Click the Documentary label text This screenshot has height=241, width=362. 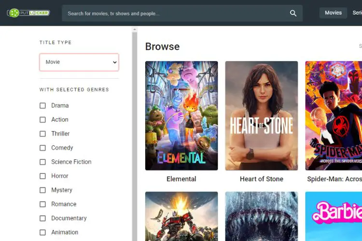click(69, 218)
